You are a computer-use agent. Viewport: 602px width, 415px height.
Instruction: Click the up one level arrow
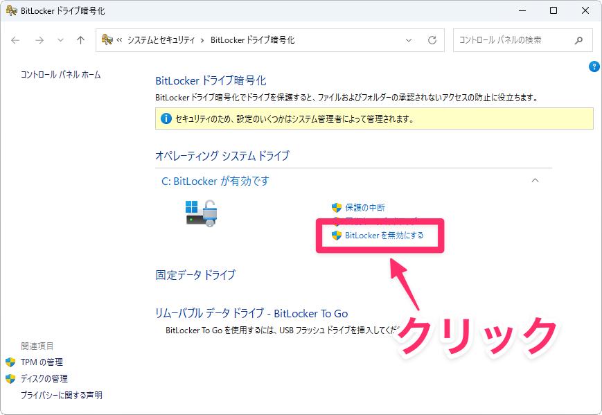pyautogui.click(x=80, y=40)
